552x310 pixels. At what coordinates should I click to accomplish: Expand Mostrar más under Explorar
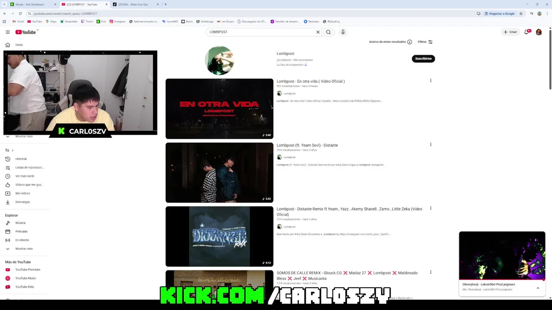click(x=25, y=249)
